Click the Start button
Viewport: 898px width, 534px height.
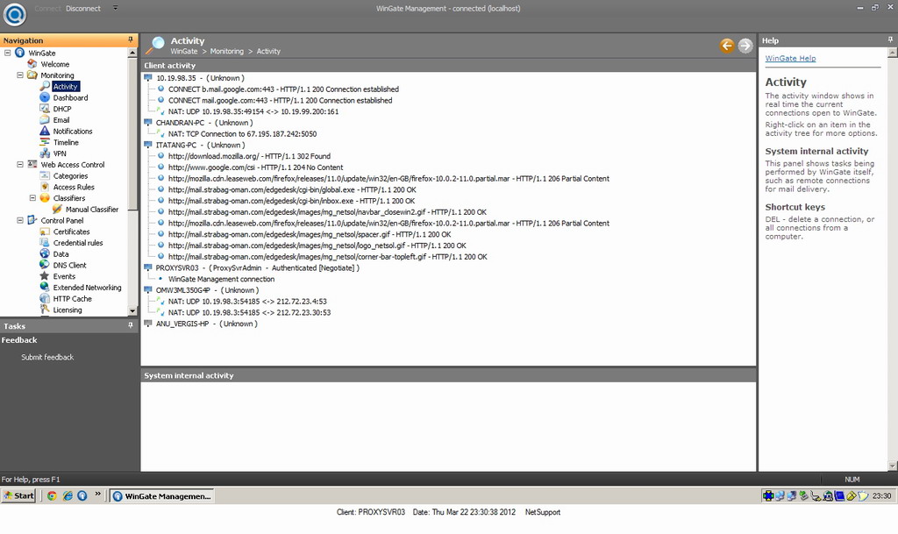point(19,495)
